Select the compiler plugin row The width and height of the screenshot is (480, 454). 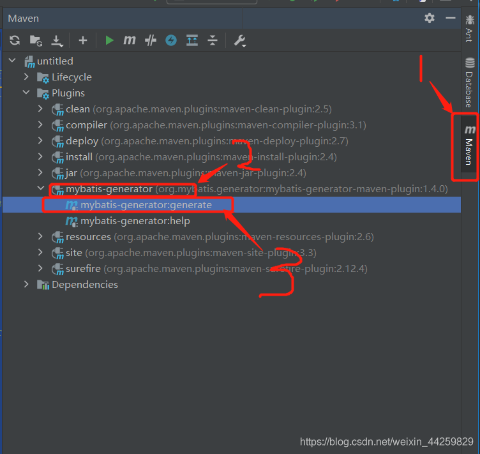(232, 125)
